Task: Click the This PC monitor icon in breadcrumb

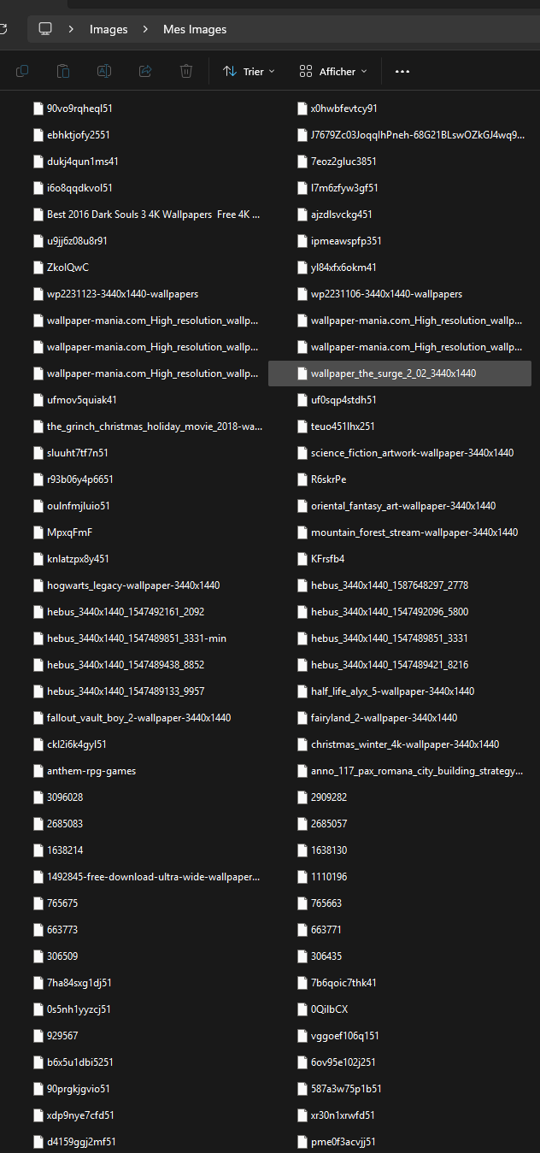Action: click(45, 29)
